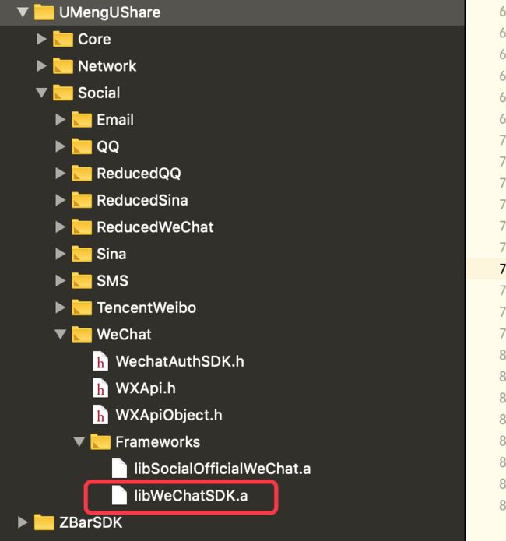
Task: Collapse the UMengUShare group triangle
Action: click(23, 12)
